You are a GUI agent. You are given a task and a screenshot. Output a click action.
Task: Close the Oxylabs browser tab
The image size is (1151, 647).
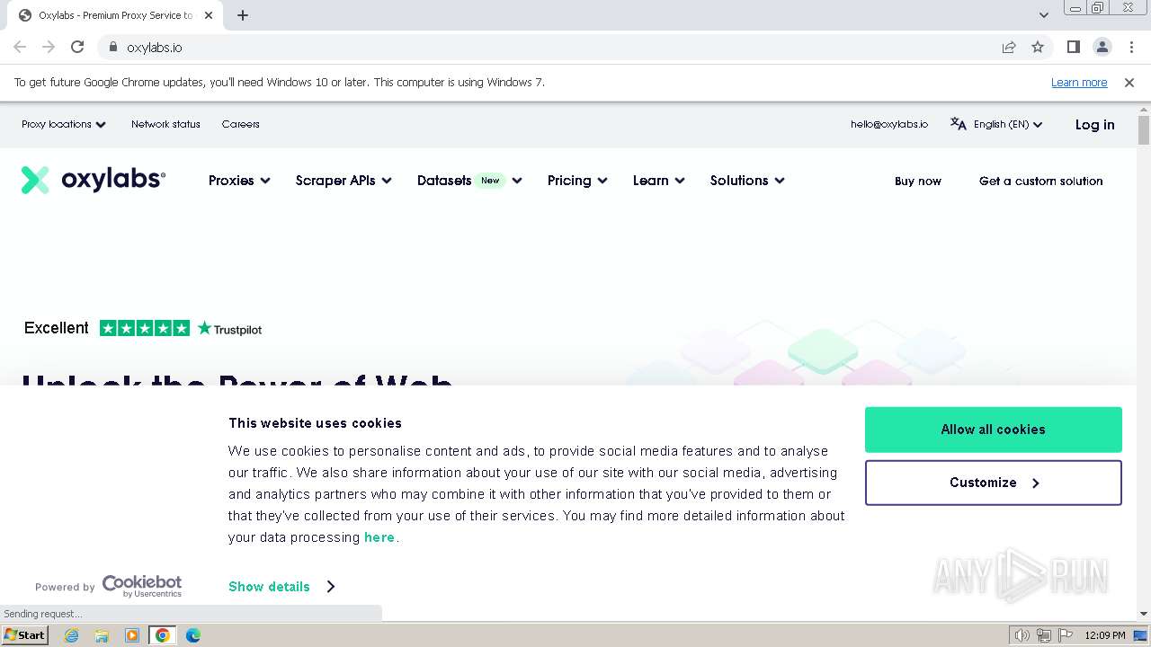209,15
